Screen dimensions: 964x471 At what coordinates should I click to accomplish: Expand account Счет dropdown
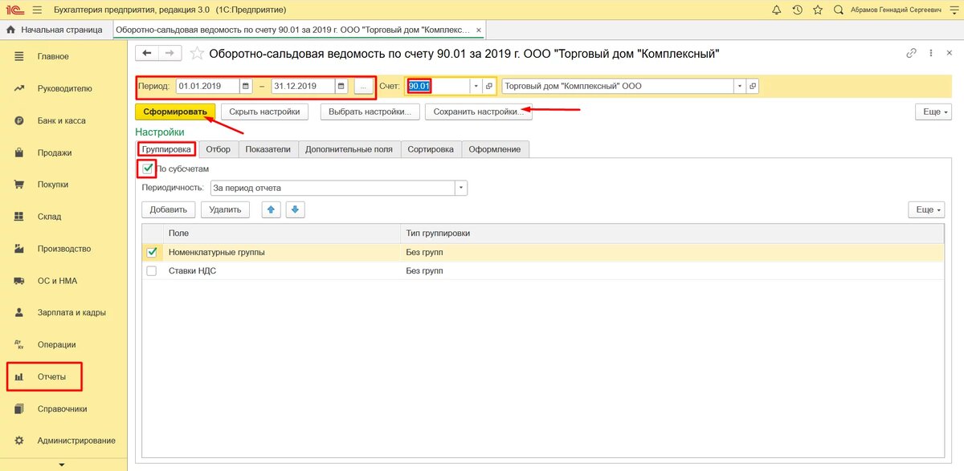(x=476, y=86)
